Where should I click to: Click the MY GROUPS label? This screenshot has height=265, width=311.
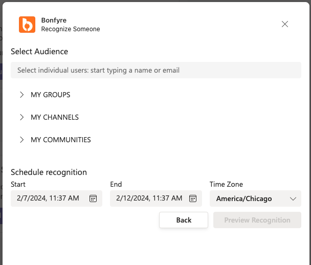[x=50, y=95]
